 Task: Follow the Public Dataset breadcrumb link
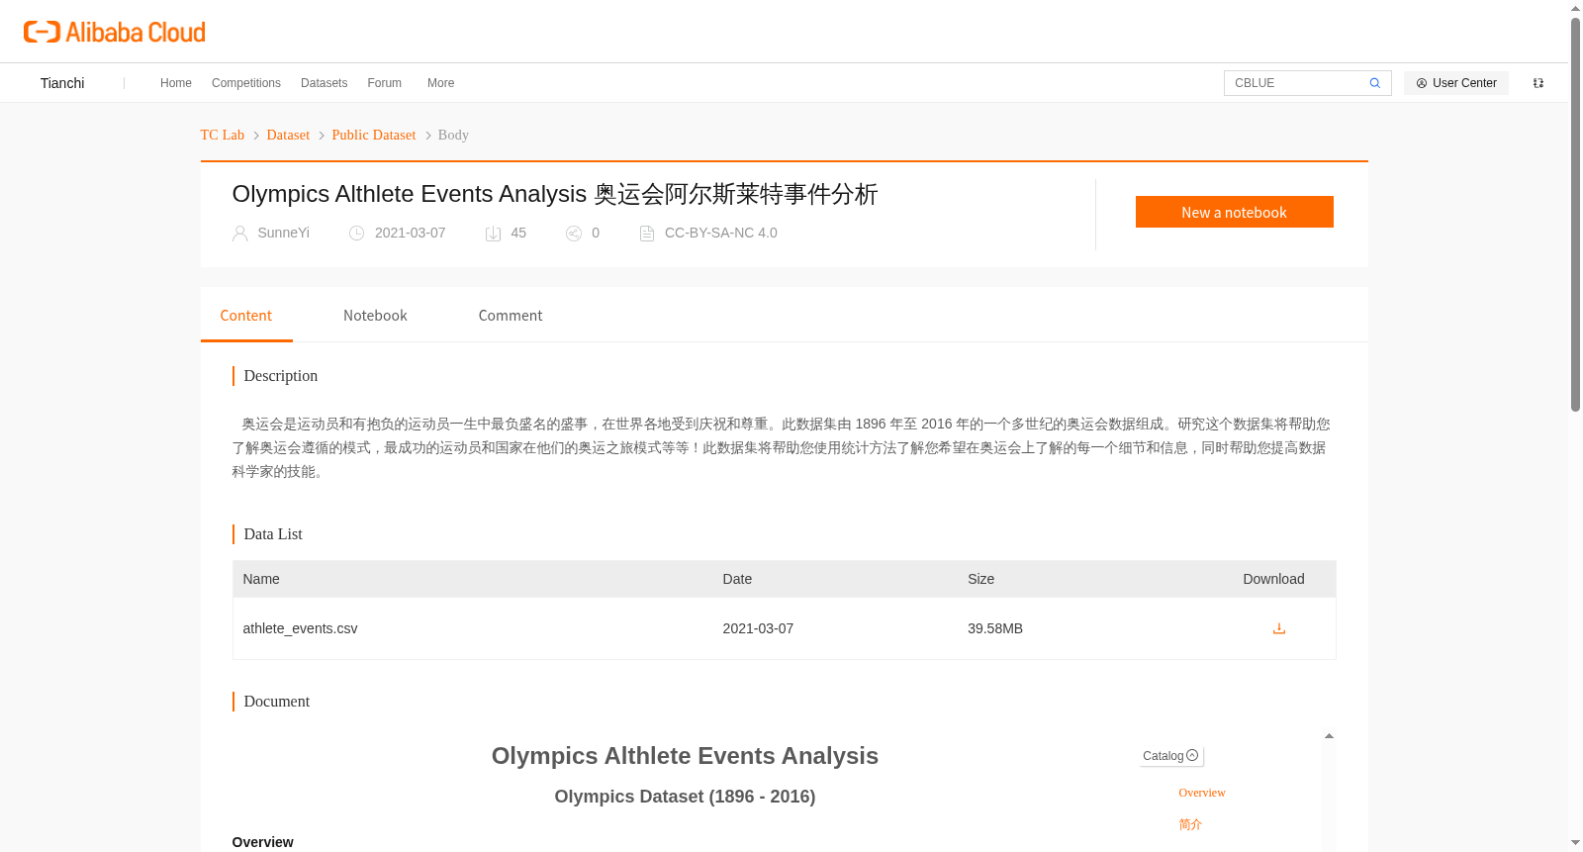pyautogui.click(x=374, y=135)
